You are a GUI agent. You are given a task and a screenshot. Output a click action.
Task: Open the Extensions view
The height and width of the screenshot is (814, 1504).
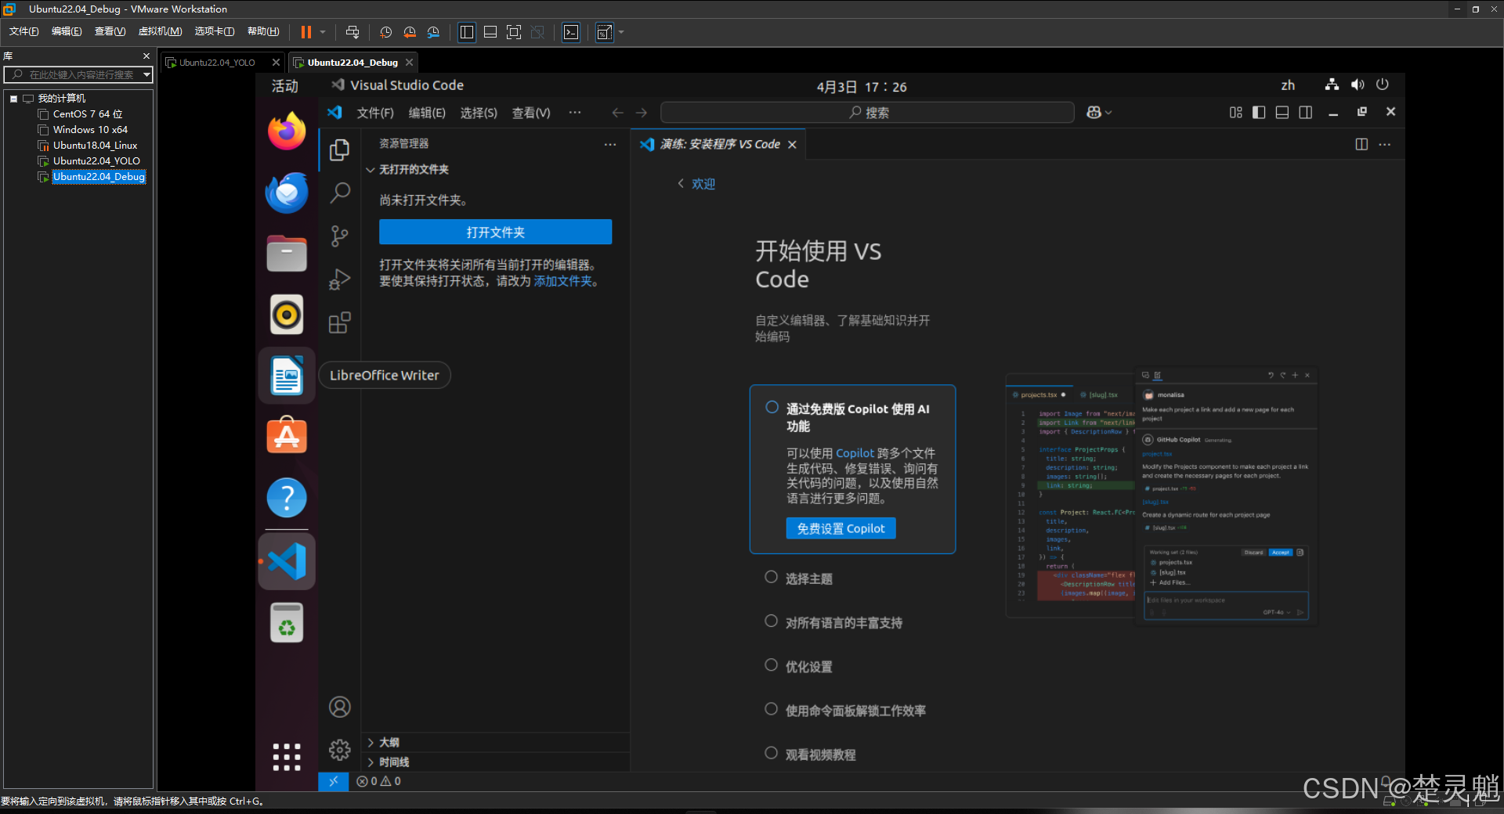click(339, 322)
